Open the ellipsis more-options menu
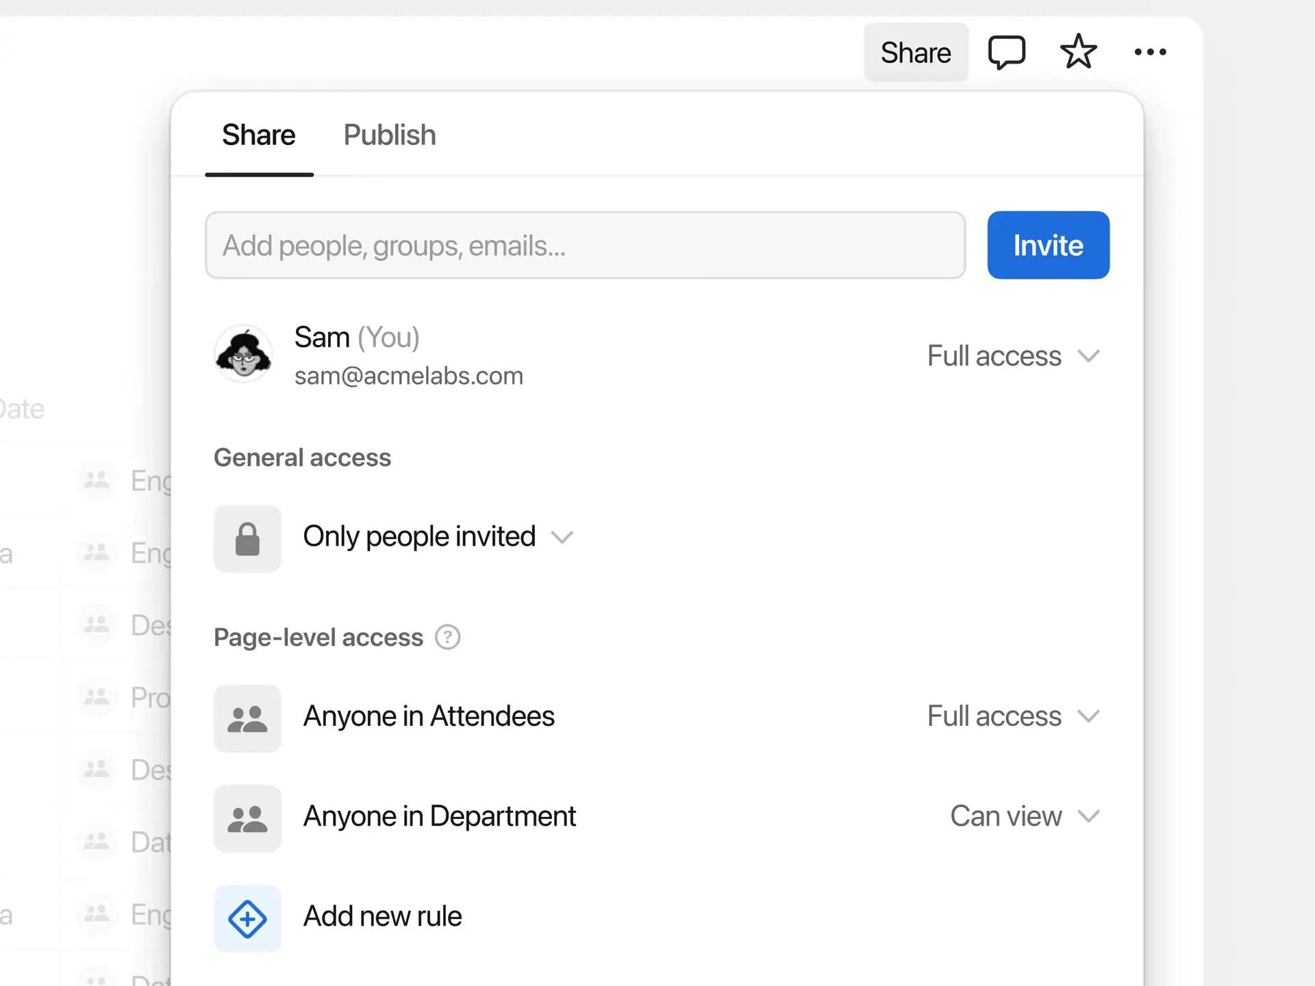This screenshot has height=986, width=1315. point(1150,51)
